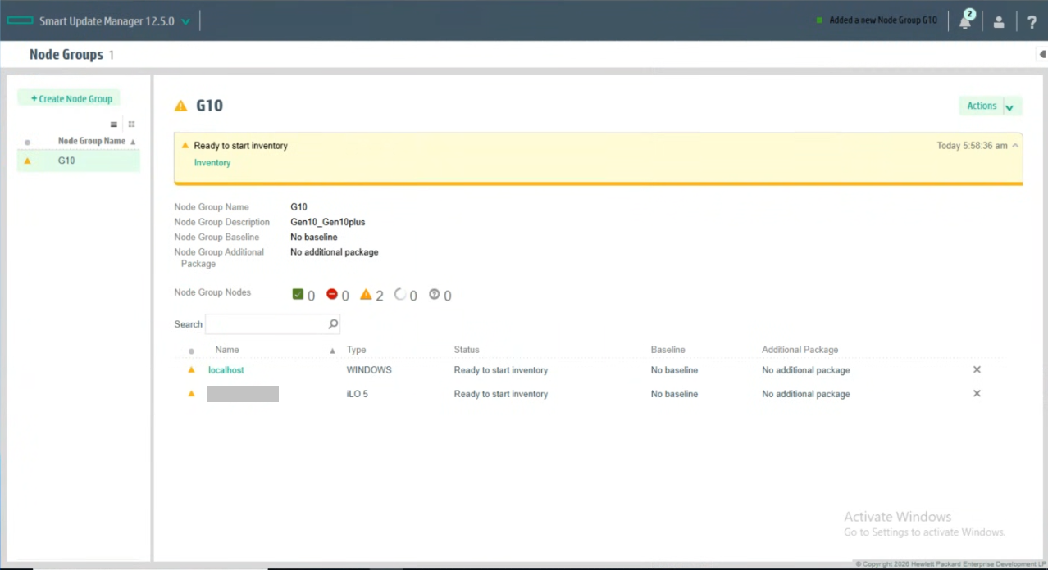The height and width of the screenshot is (570, 1048).
Task: Click the Gen10_Gen10plus description value
Action: coord(328,222)
